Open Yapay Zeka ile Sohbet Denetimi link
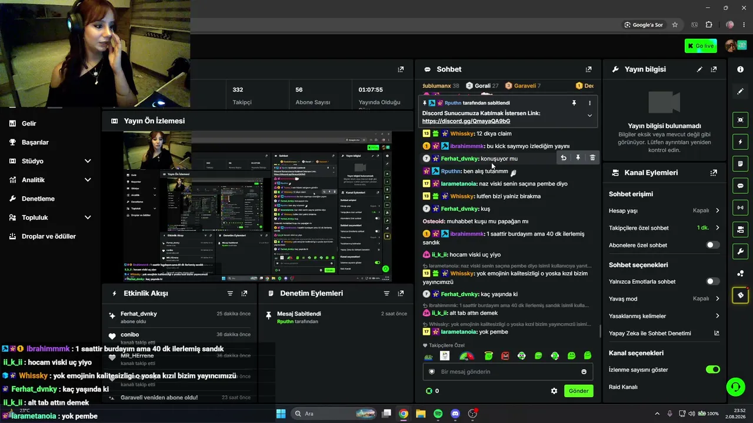This screenshot has width=753, height=423. [x=664, y=333]
